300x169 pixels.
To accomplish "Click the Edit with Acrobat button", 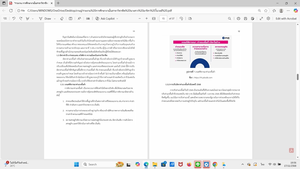I will coord(286,18).
